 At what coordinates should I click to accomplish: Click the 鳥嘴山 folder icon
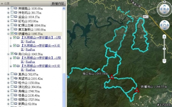click(x=16, y=91)
